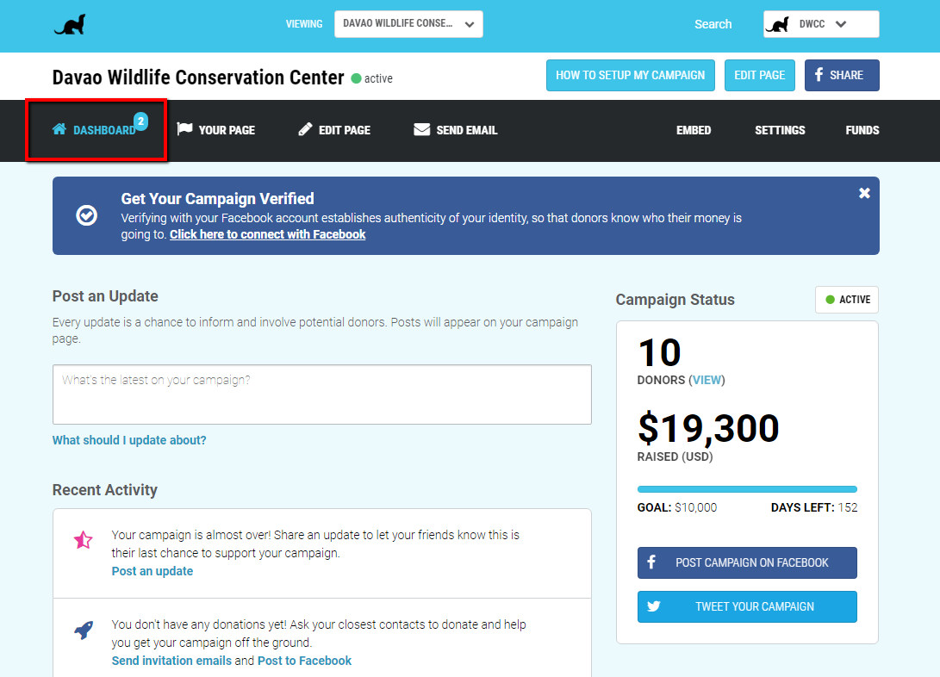Focus the campaign update text box
The height and width of the screenshot is (677, 940).
(322, 394)
